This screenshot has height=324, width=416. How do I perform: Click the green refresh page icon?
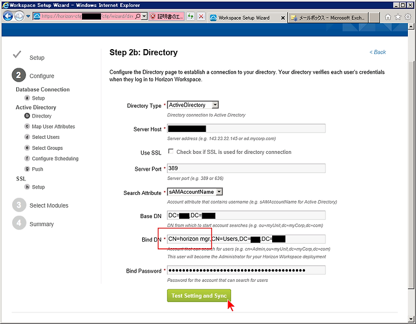click(191, 16)
